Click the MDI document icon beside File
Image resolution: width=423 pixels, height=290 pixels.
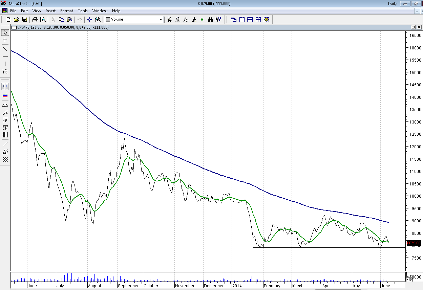[5, 11]
